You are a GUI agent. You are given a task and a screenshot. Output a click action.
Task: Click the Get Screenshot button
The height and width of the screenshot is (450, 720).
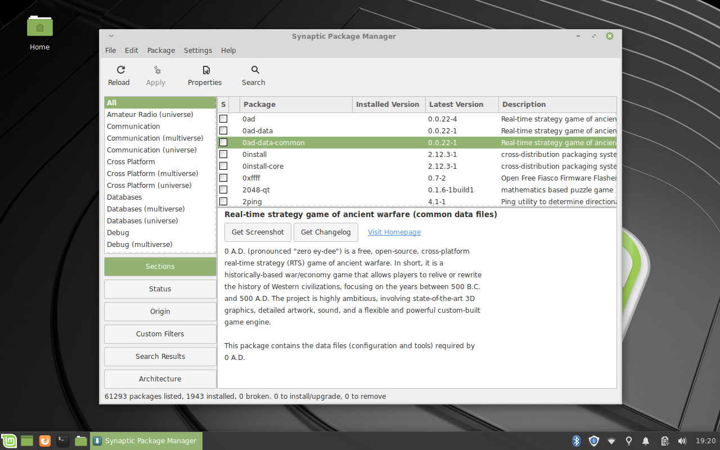pos(258,232)
